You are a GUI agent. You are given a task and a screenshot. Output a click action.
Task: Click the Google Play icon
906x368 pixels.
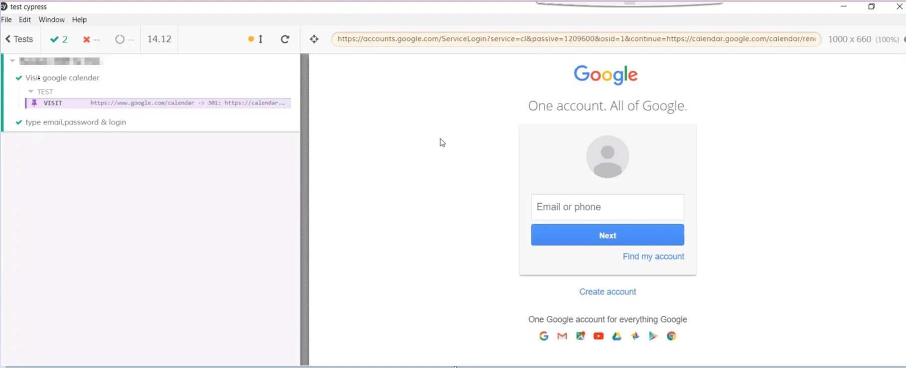point(653,336)
